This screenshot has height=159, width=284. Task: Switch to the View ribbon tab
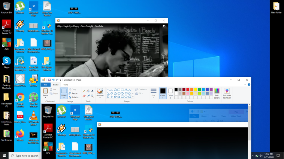point(66,85)
